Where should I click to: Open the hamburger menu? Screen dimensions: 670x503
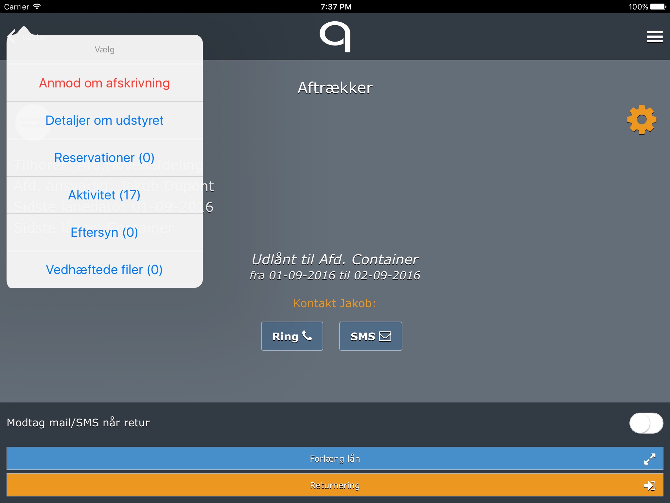(x=655, y=37)
